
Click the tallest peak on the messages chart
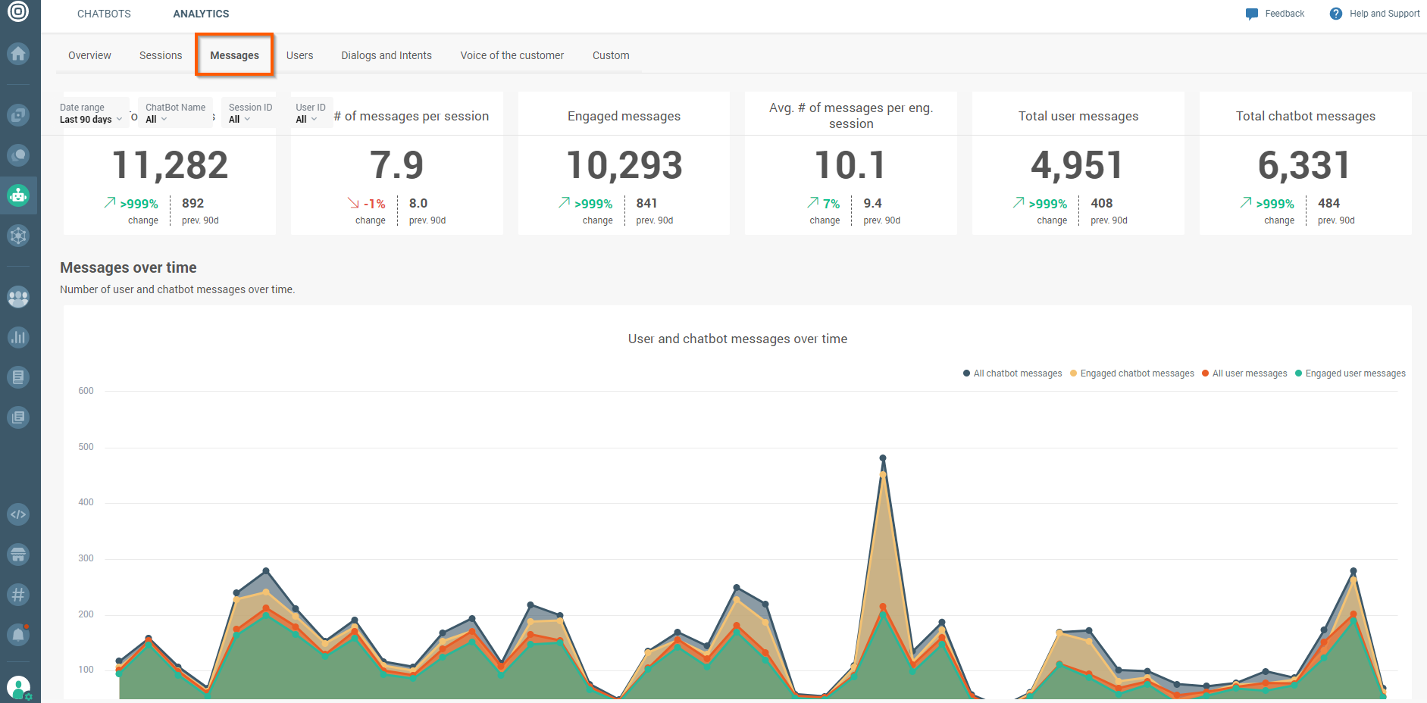coord(881,458)
